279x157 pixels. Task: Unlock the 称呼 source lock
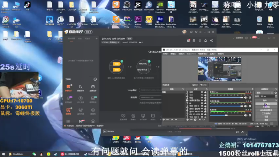pyautogui.click(x=205, y=92)
